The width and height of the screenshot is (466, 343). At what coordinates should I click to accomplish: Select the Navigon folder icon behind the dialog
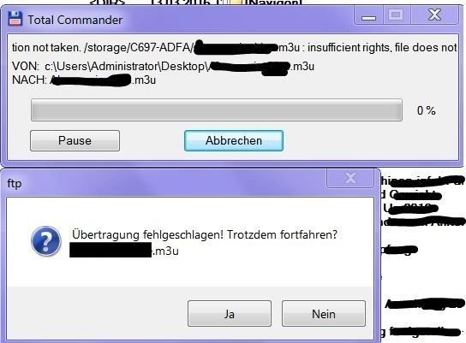pos(236,3)
